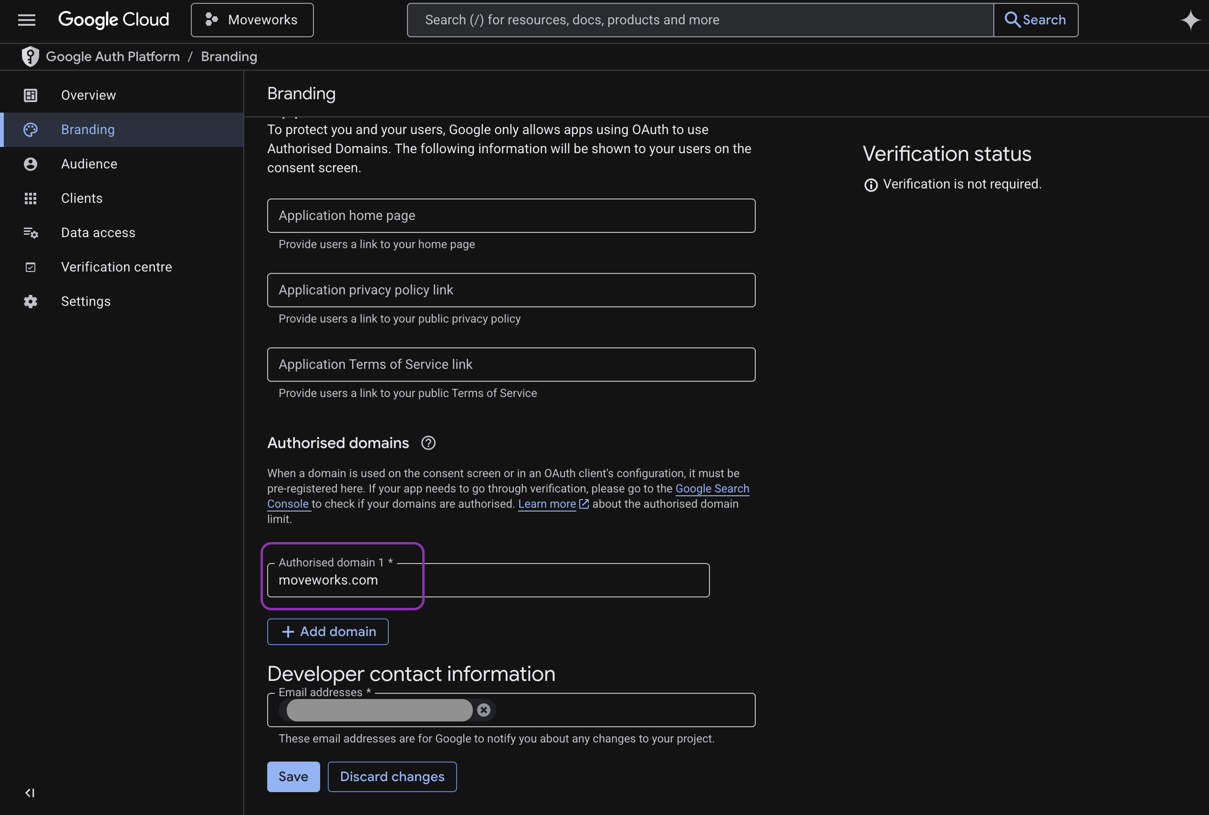Open Clients grid icon item
This screenshot has height=815, width=1209.
(x=82, y=198)
